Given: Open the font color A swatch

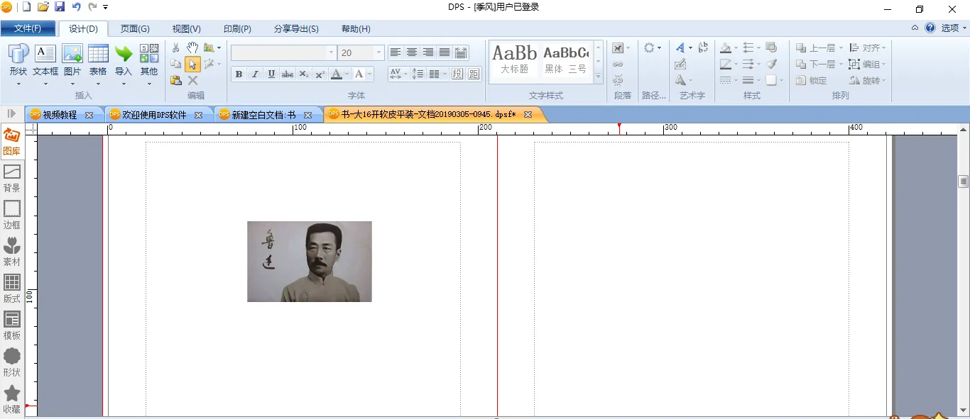Looking at the screenshot, I should (337, 74).
